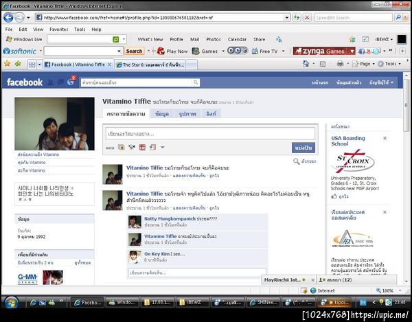
Task: Click the browser Home icon
Action: coord(306,64)
